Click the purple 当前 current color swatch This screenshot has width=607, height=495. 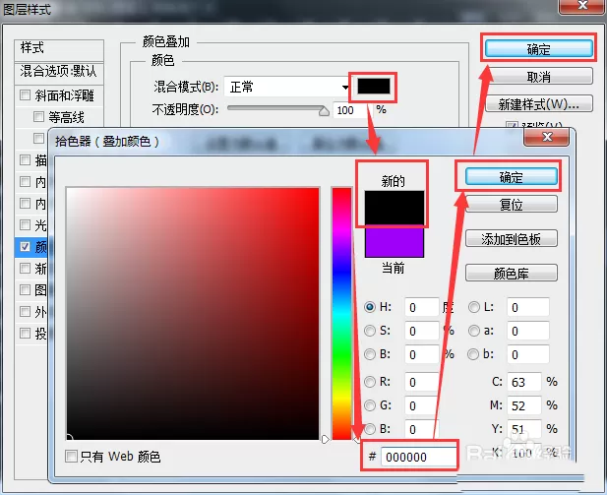click(395, 242)
